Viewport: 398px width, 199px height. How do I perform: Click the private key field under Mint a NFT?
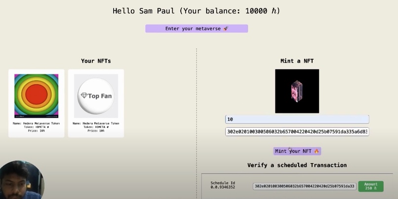coord(297,132)
